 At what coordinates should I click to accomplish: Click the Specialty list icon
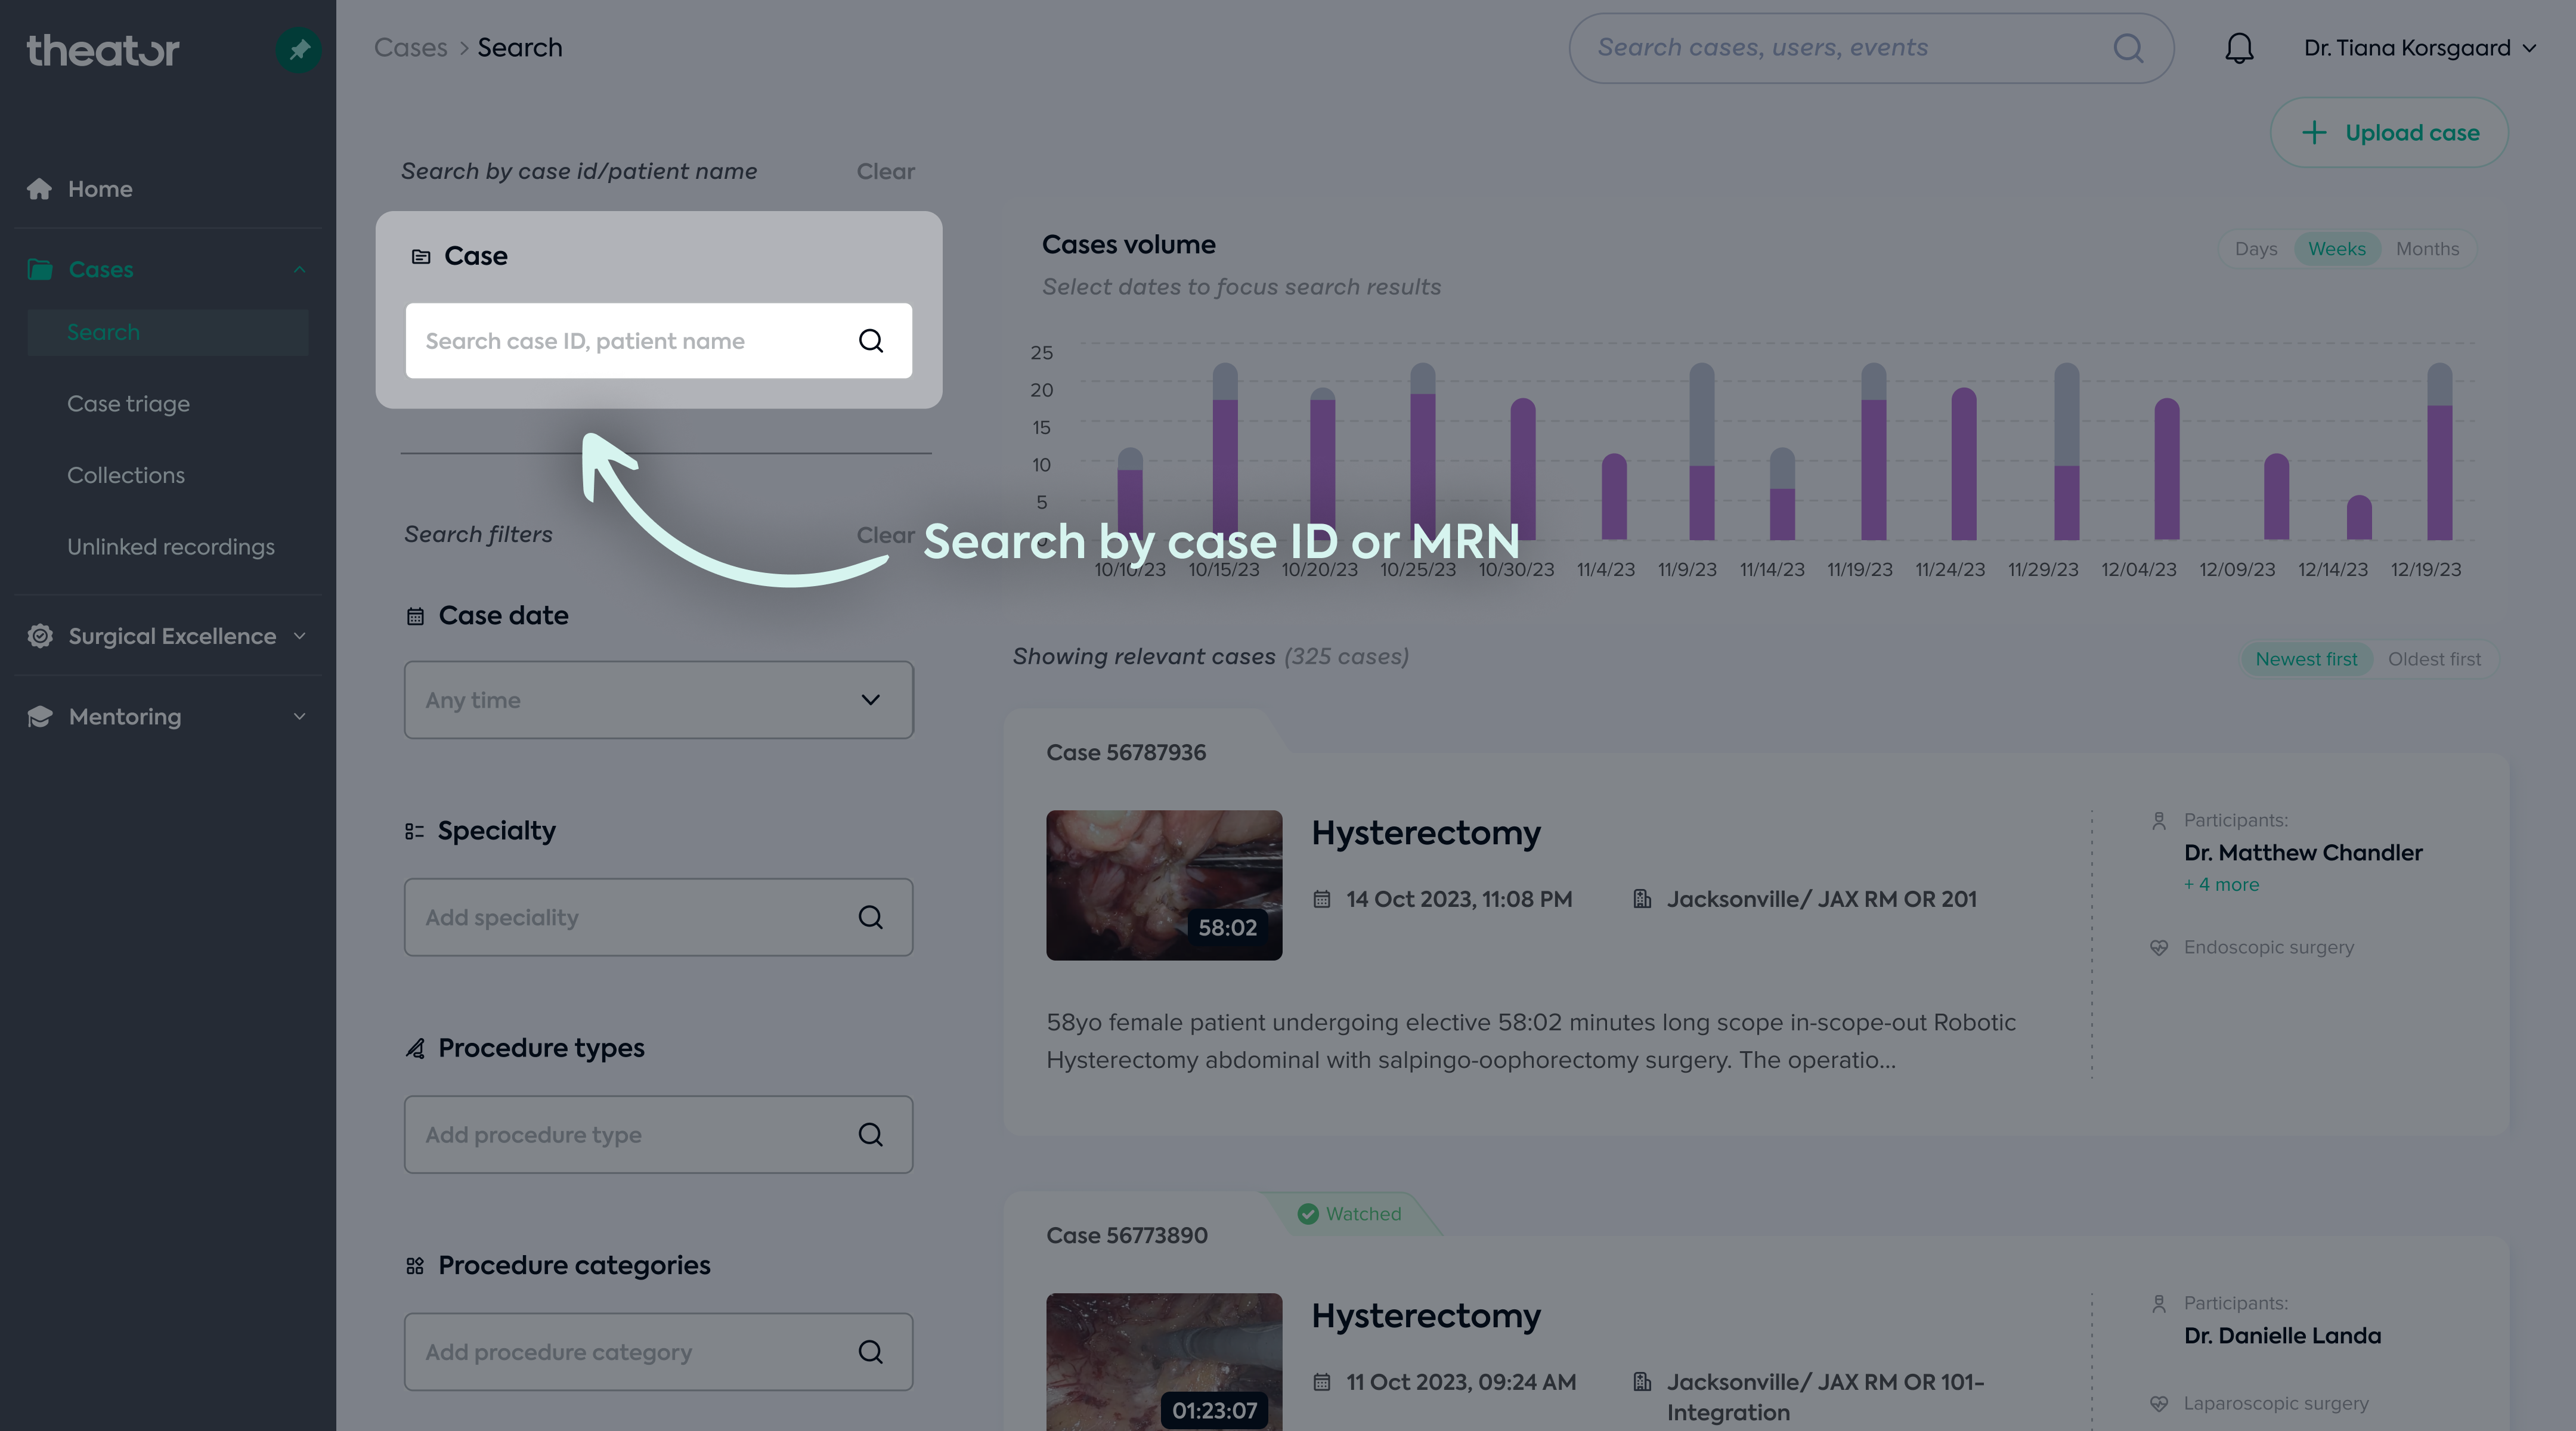coord(414,831)
